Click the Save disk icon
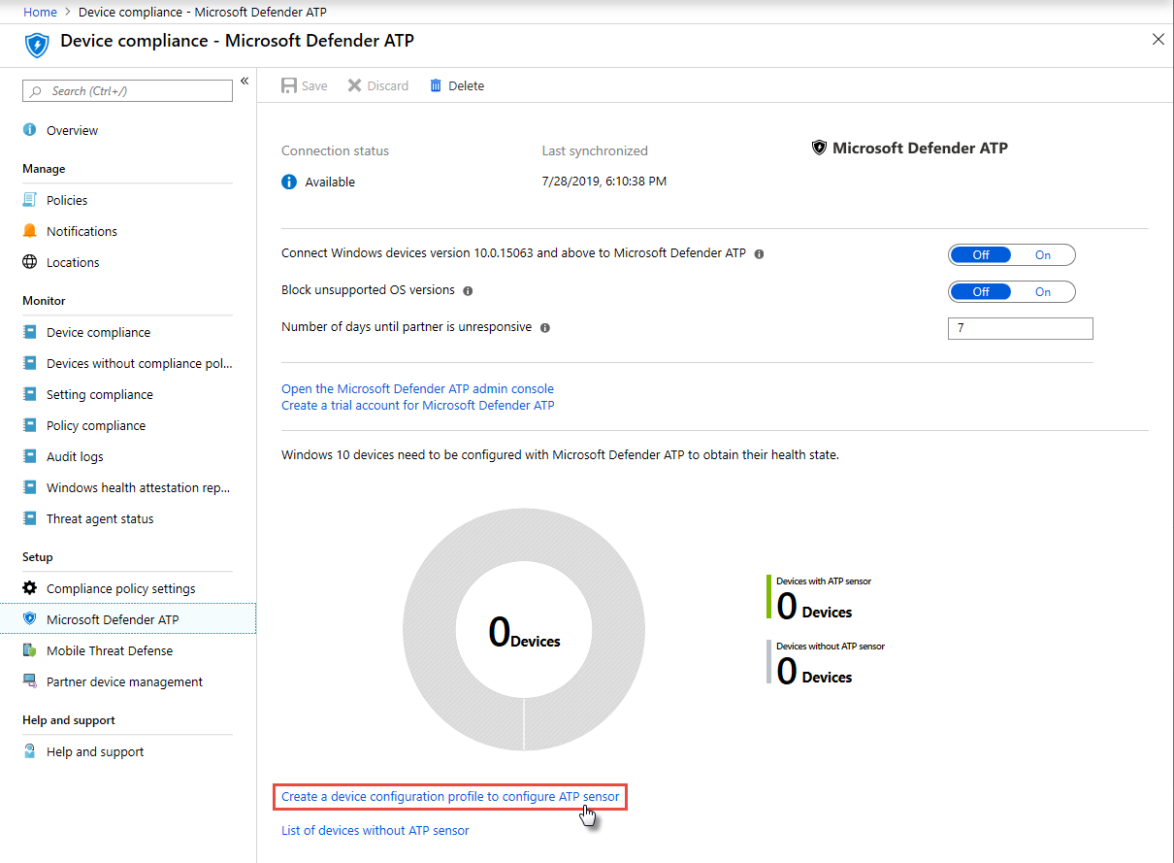 pos(289,85)
